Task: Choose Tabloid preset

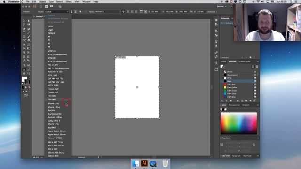Action: point(51,33)
